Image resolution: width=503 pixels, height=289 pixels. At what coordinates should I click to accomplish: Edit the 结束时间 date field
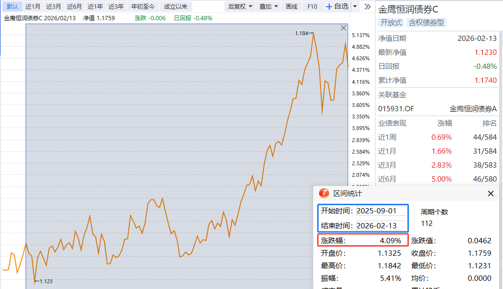(x=381, y=225)
